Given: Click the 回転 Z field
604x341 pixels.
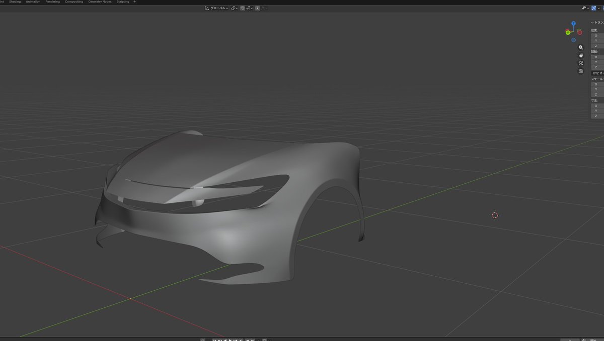Looking at the screenshot, I should pos(597,67).
